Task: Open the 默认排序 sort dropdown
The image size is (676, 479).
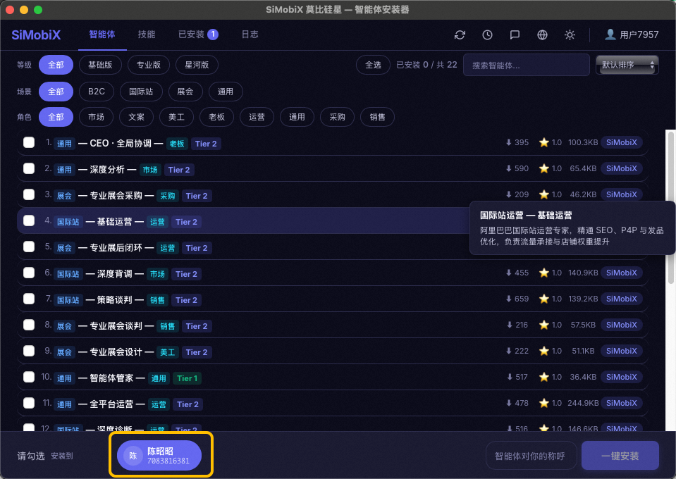Action: click(627, 65)
